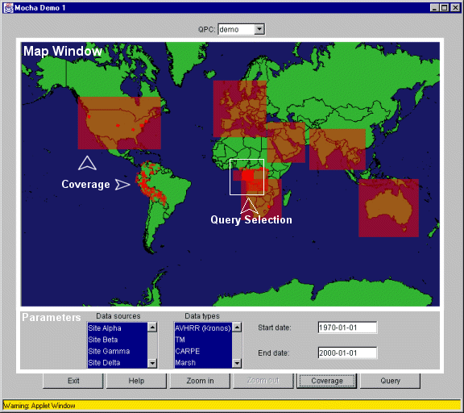
Task: Click the Mocha Demo title bar icon
Action: [x=8, y=8]
